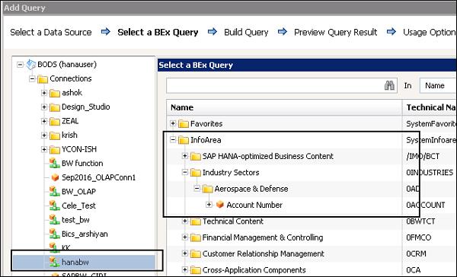
Task: Select the test_bw connection icon
Action: click(54, 220)
